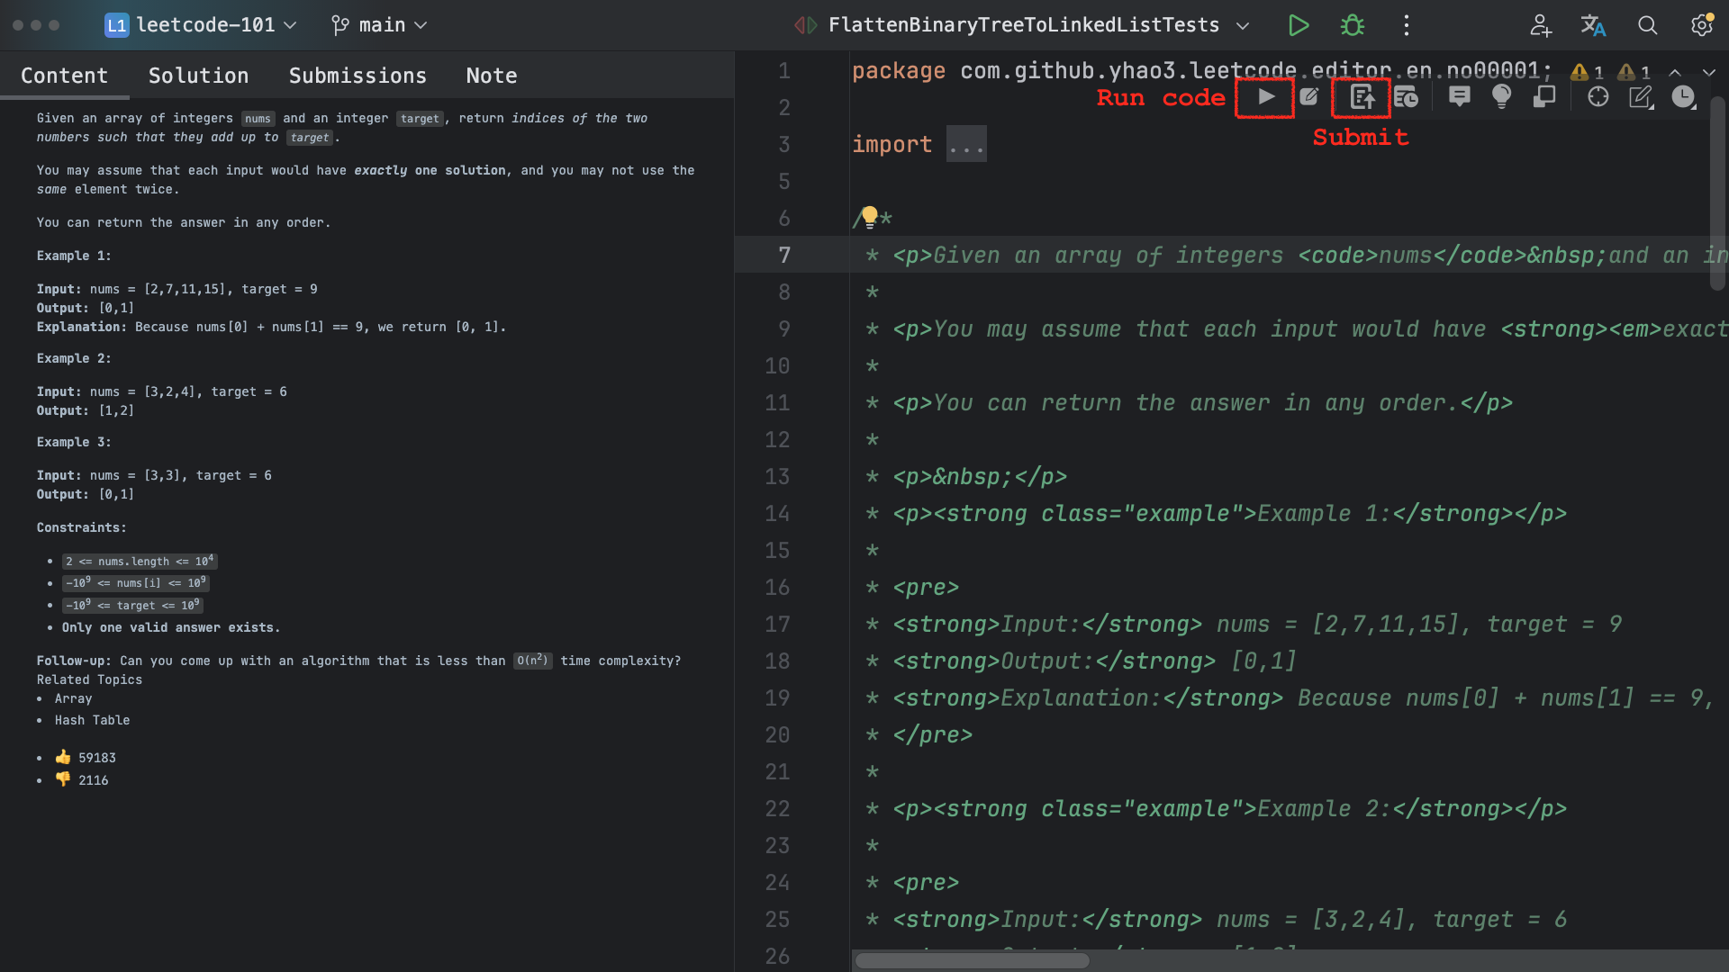Open the edit note pencil icon

(x=1641, y=97)
